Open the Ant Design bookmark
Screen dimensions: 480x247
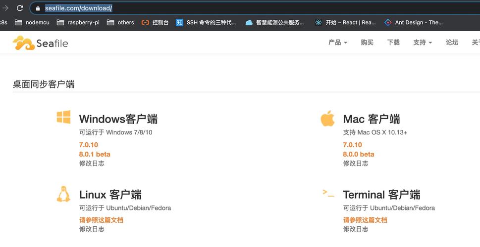click(414, 22)
